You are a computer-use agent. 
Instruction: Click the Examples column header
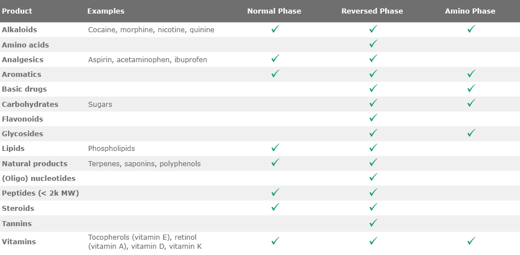click(x=106, y=11)
